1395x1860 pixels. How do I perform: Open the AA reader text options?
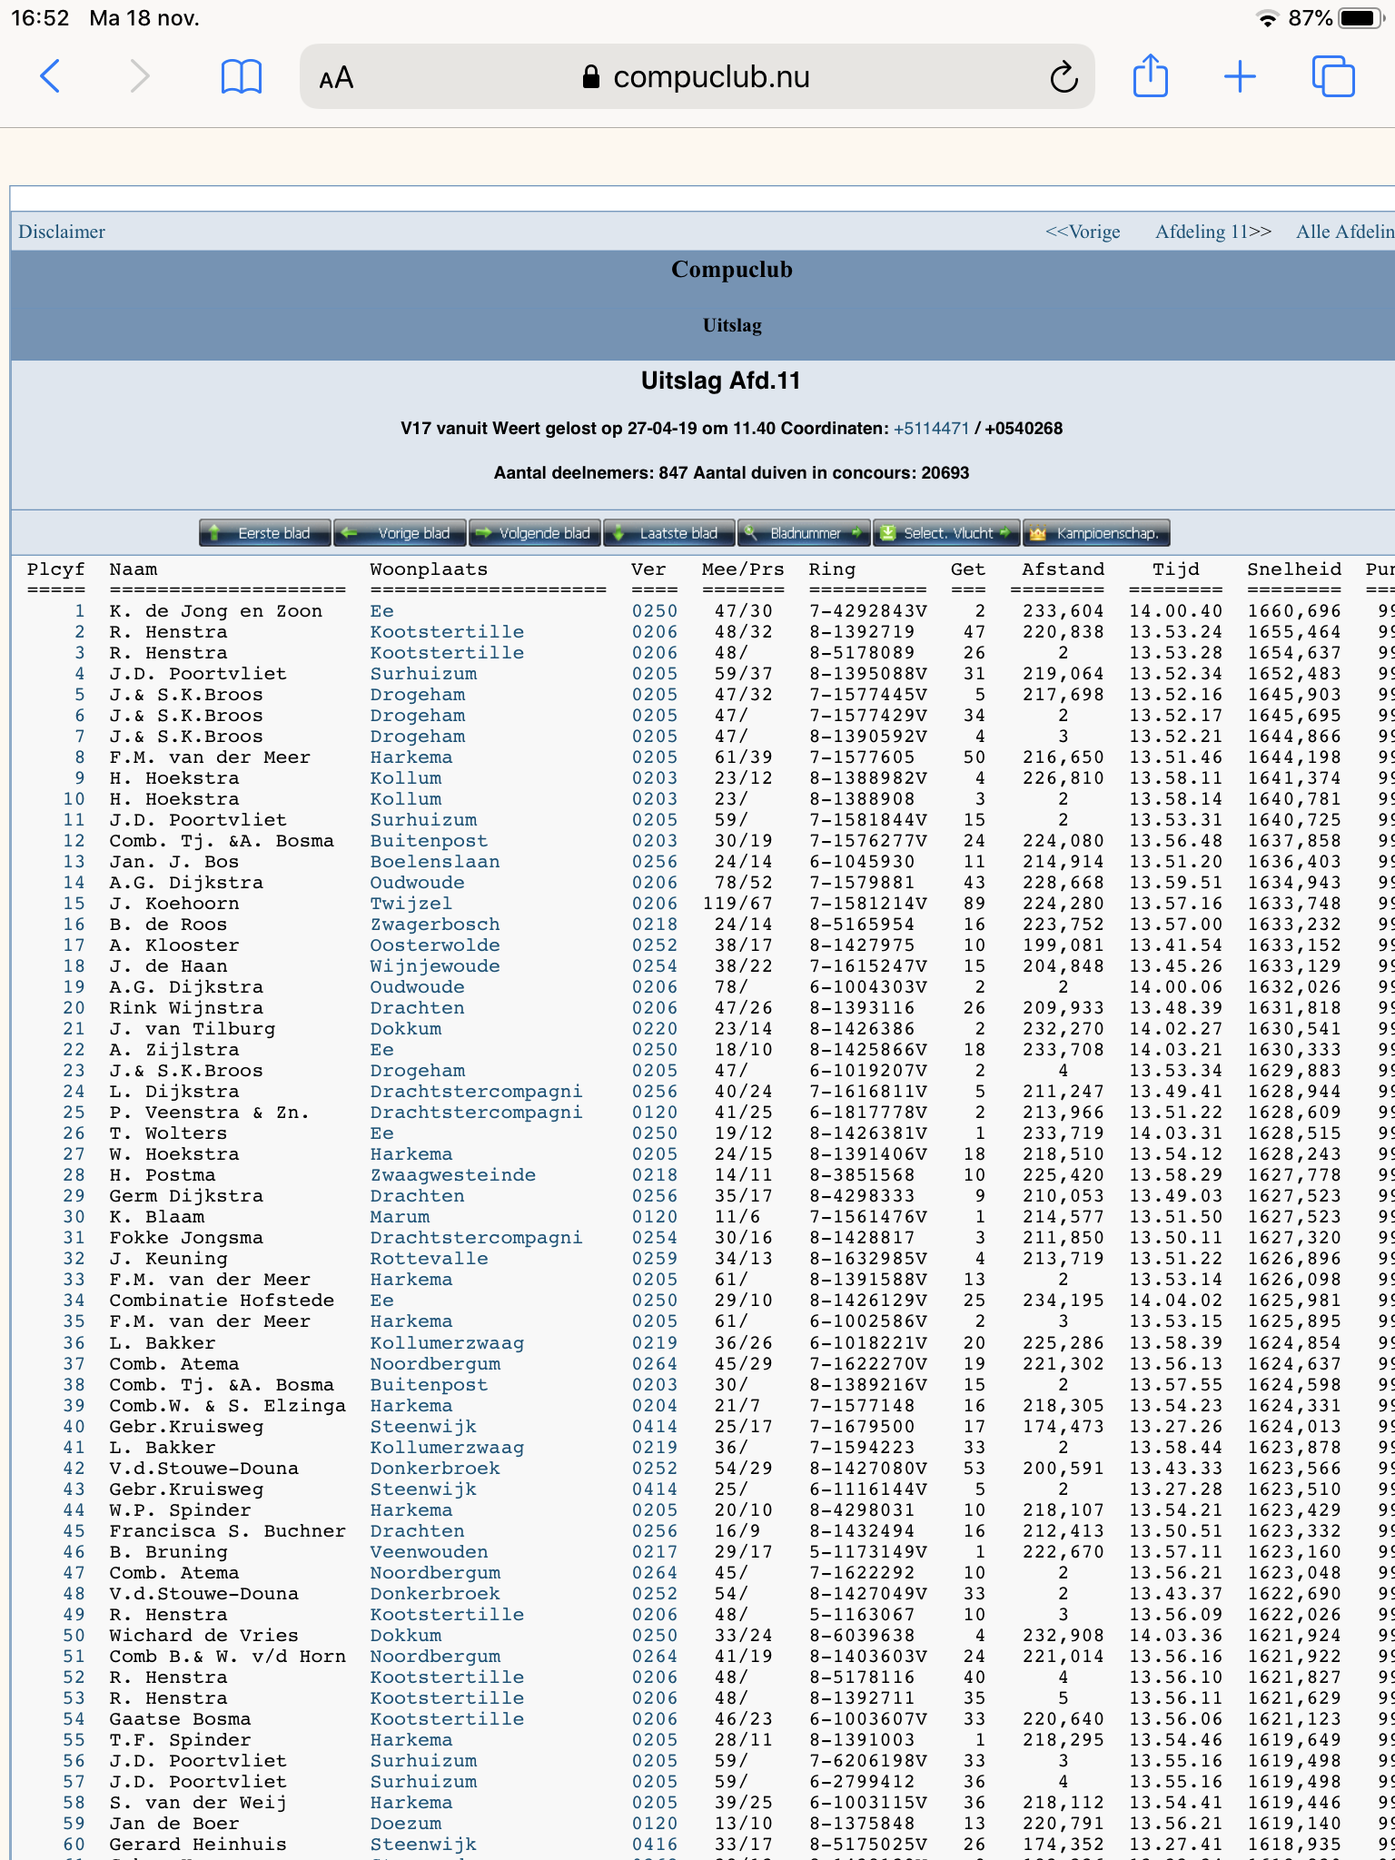(x=336, y=78)
